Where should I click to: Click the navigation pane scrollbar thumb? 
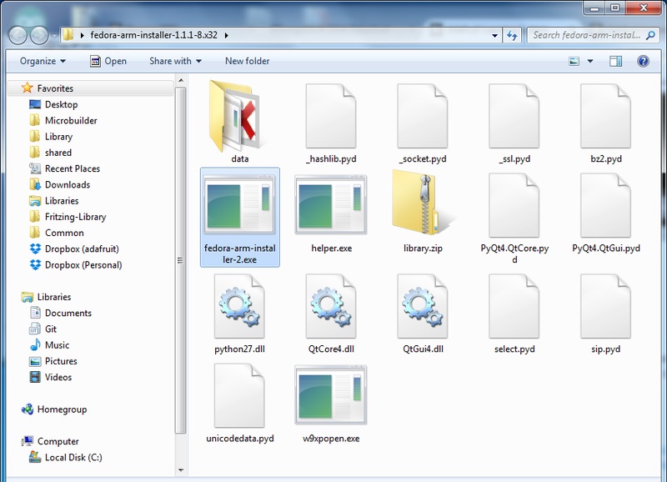coord(180,260)
